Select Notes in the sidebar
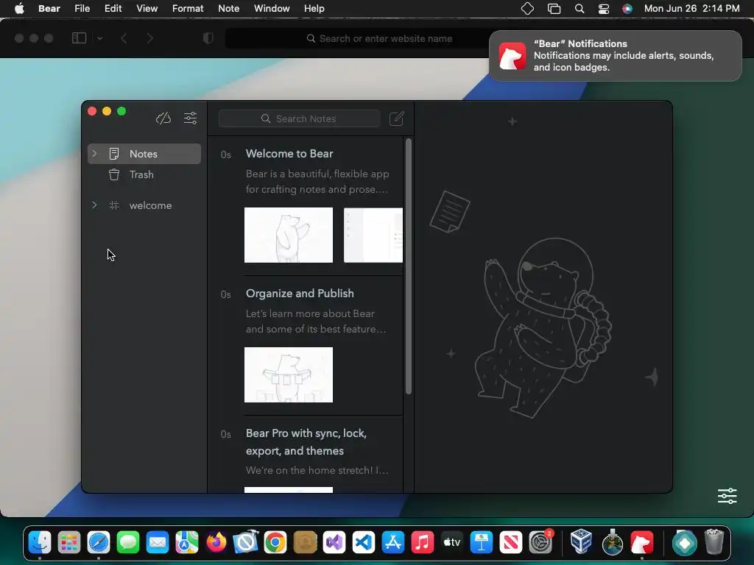 [x=144, y=154]
